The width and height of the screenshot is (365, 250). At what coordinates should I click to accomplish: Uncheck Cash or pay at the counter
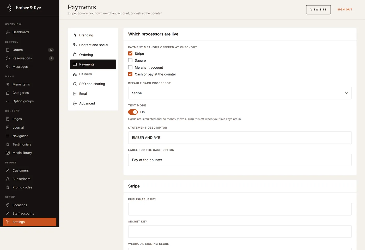coord(130,74)
